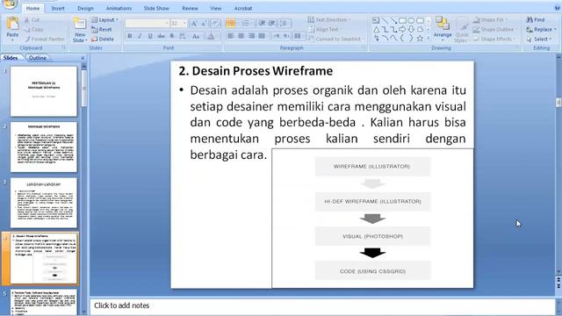Image resolution: width=562 pixels, height=316 pixels.
Task: Toggle Italic formatting
Action: pos(140,36)
